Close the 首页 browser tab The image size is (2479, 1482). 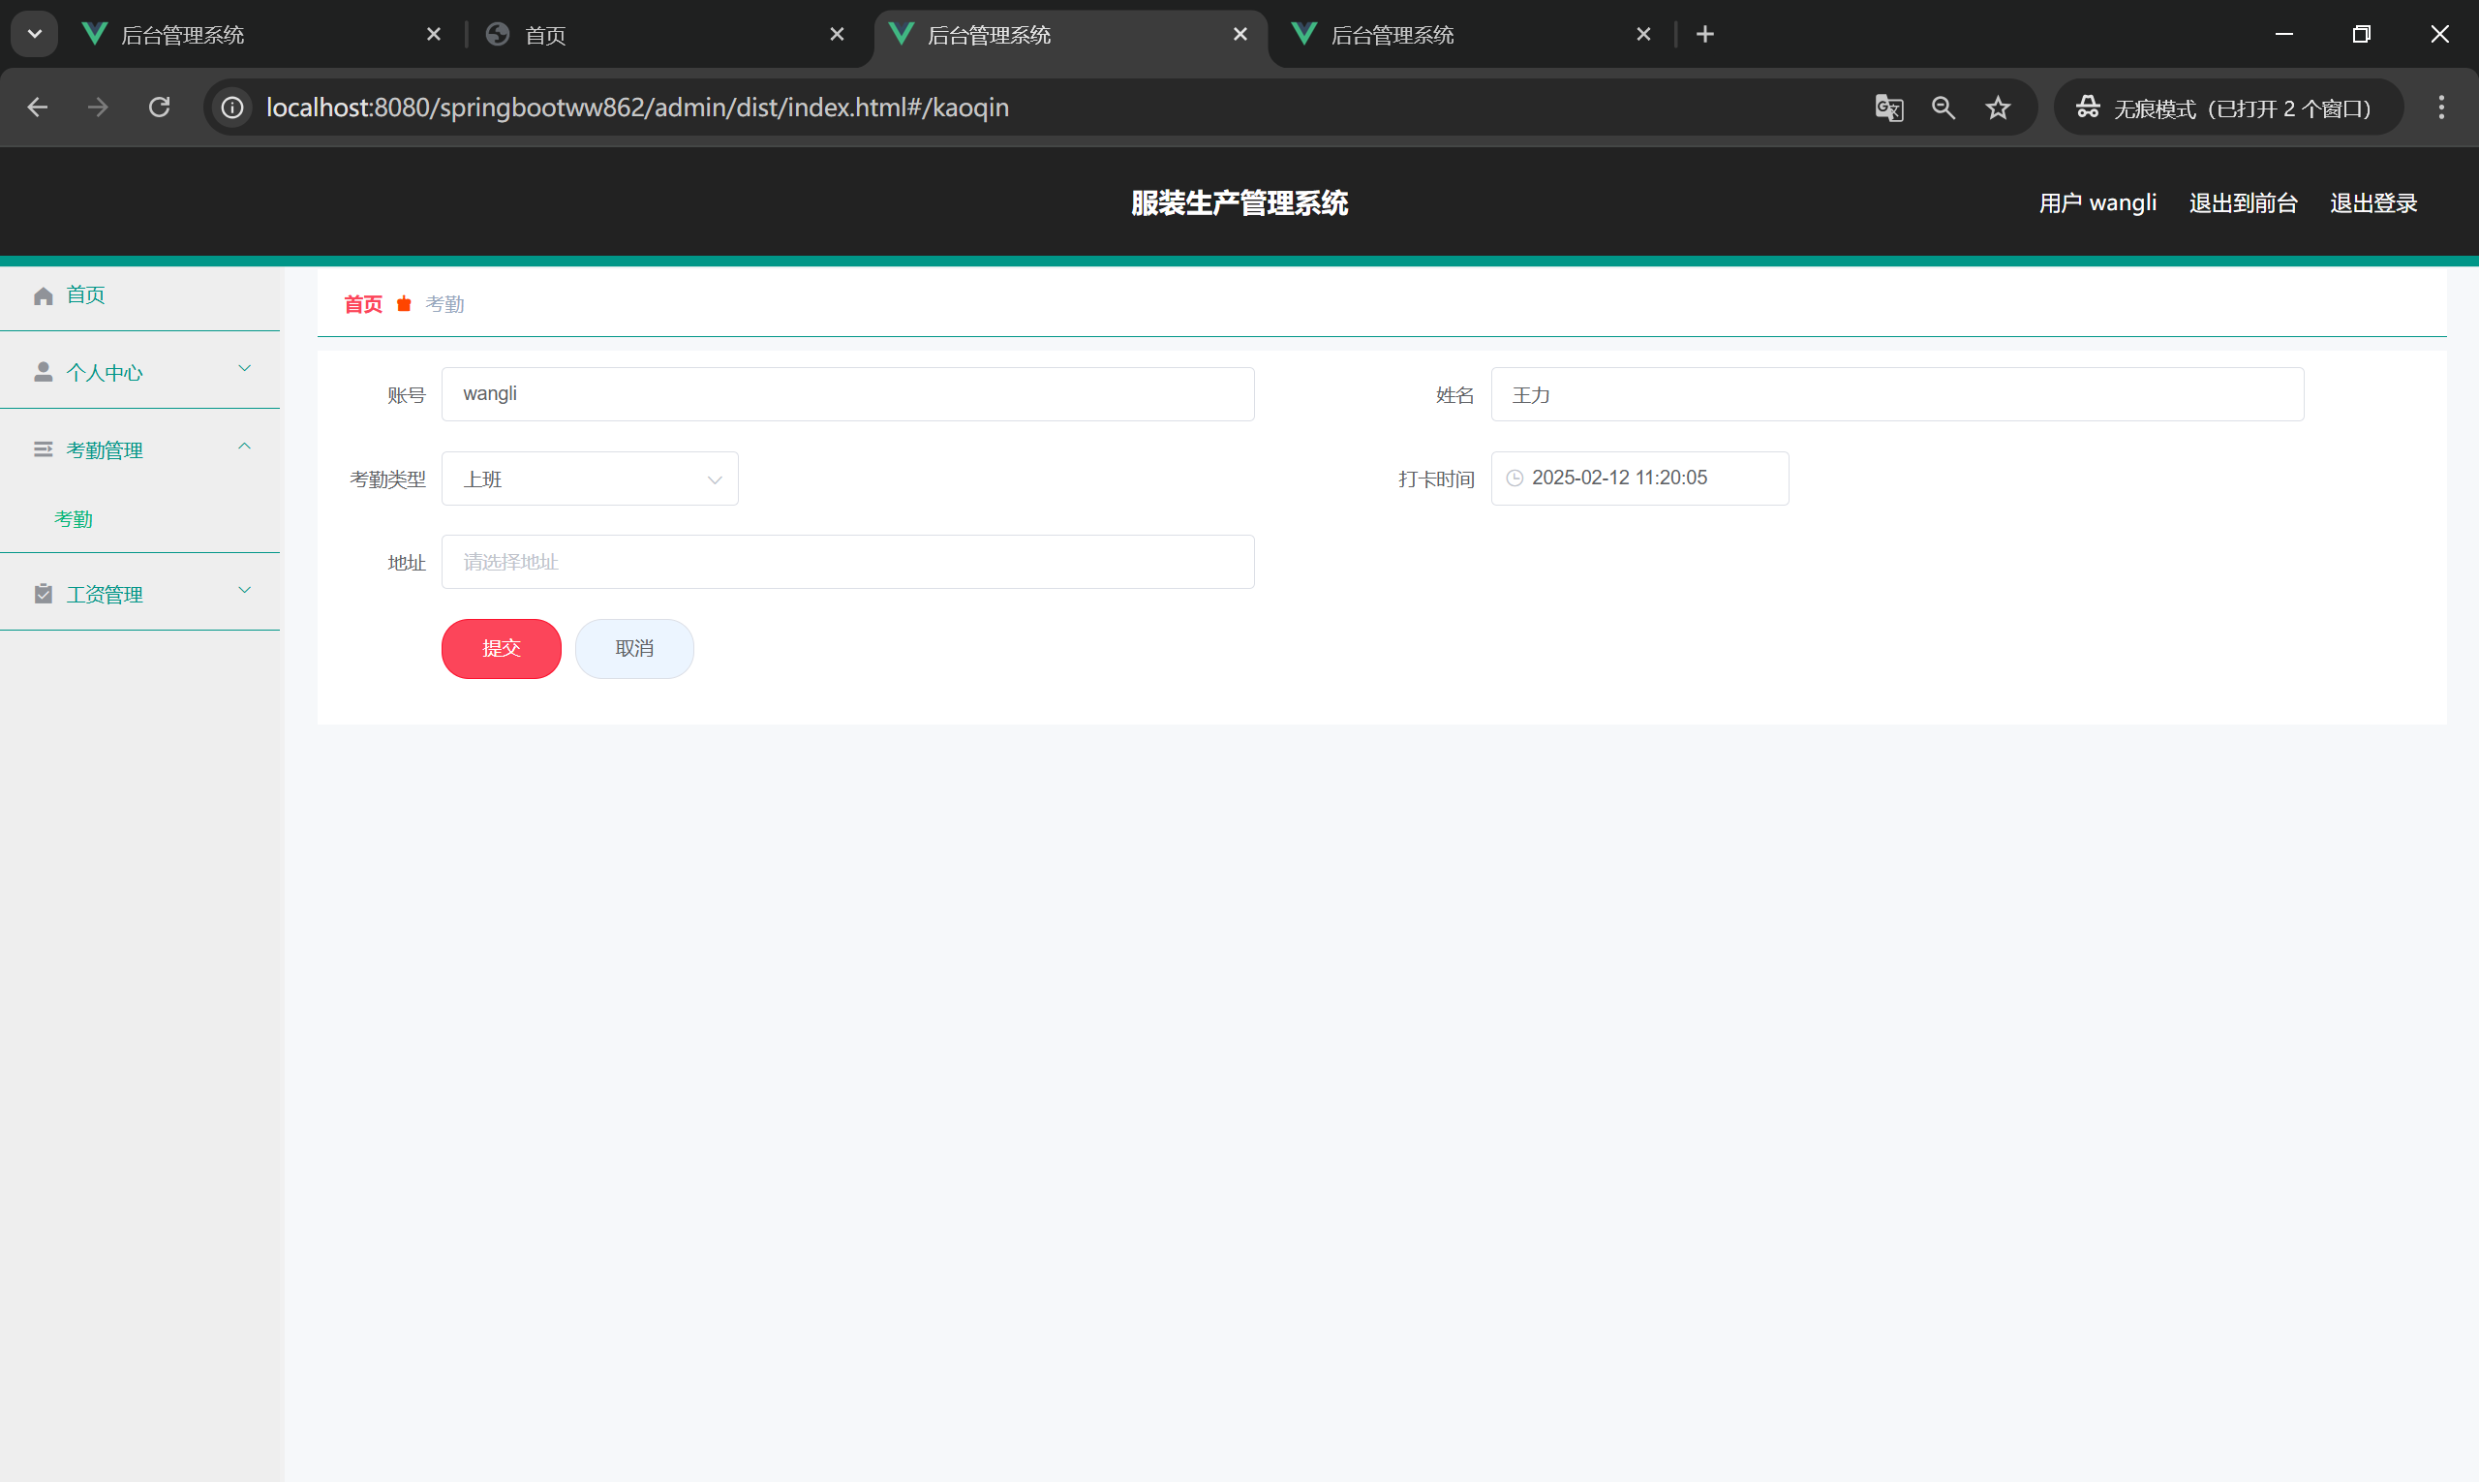coord(838,35)
